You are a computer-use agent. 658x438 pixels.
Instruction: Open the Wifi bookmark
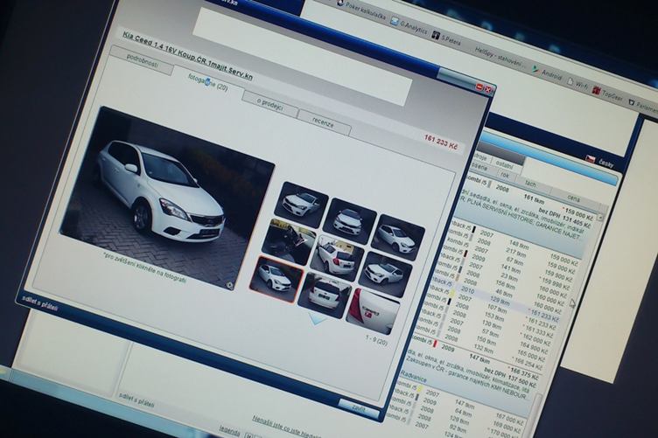(x=577, y=83)
